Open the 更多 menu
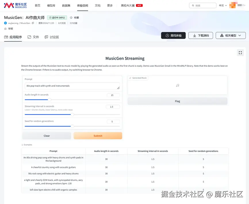The width and height of the screenshot is (249, 204). click(x=110, y=5)
